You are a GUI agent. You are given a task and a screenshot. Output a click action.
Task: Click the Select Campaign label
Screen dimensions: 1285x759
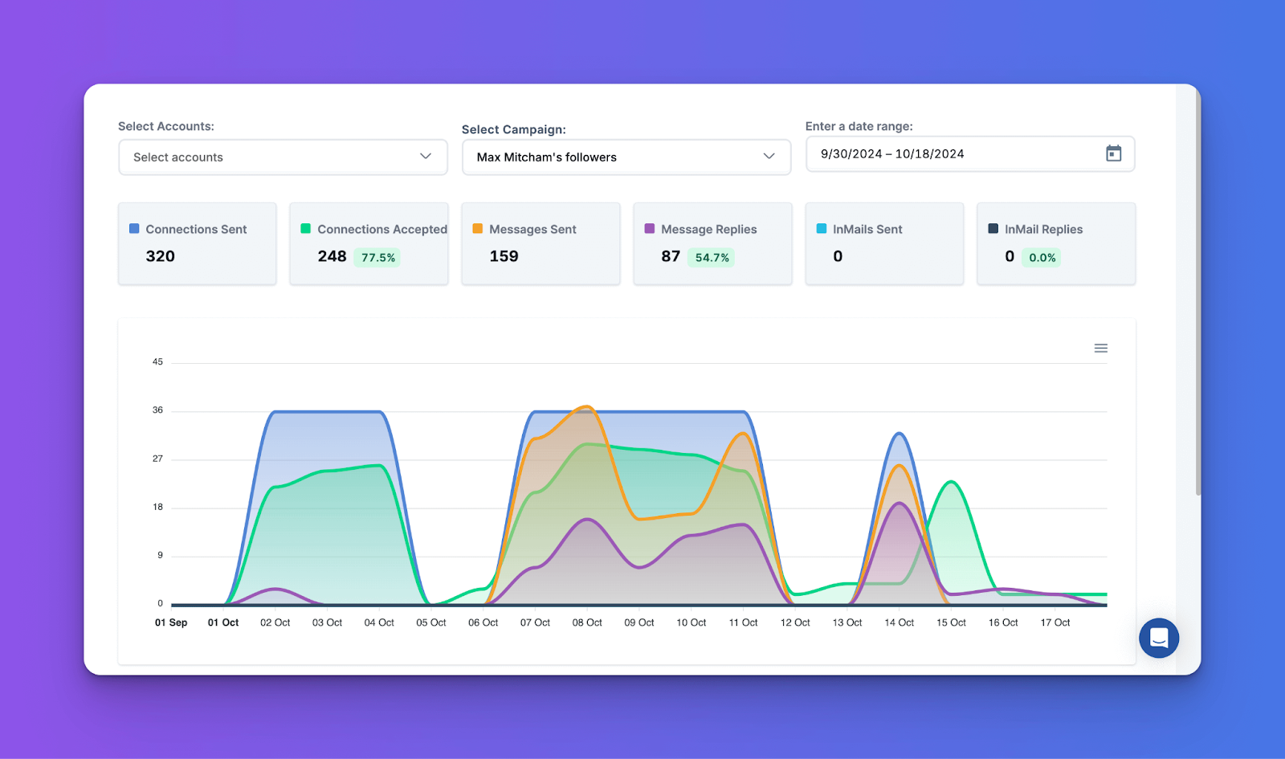[514, 129]
